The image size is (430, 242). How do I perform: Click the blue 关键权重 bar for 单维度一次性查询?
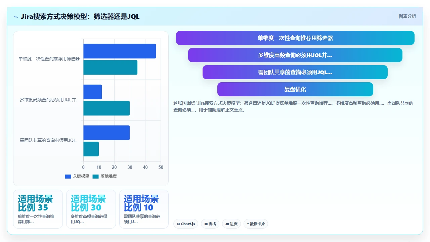pyautogui.click(x=120, y=51)
